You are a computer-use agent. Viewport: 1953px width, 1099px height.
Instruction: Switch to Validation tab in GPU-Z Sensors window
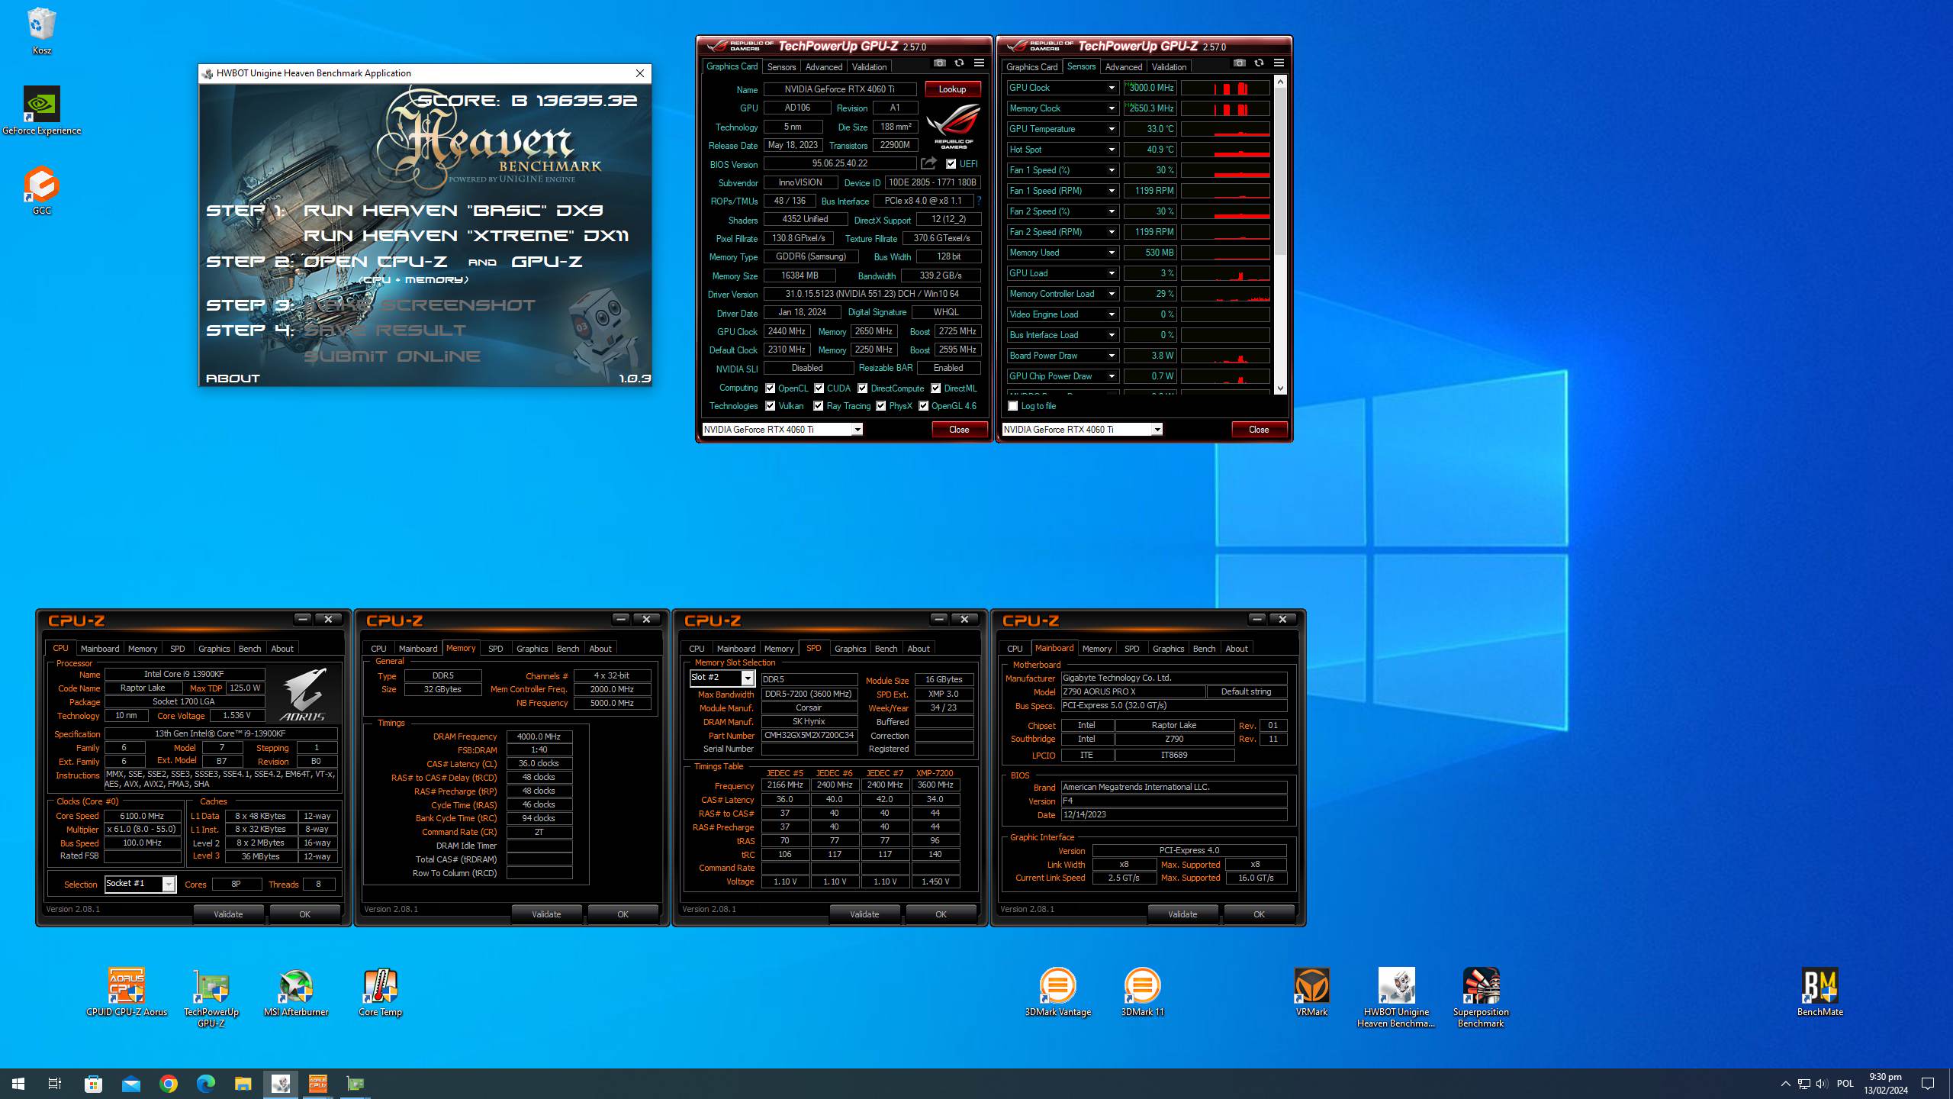(x=1169, y=67)
